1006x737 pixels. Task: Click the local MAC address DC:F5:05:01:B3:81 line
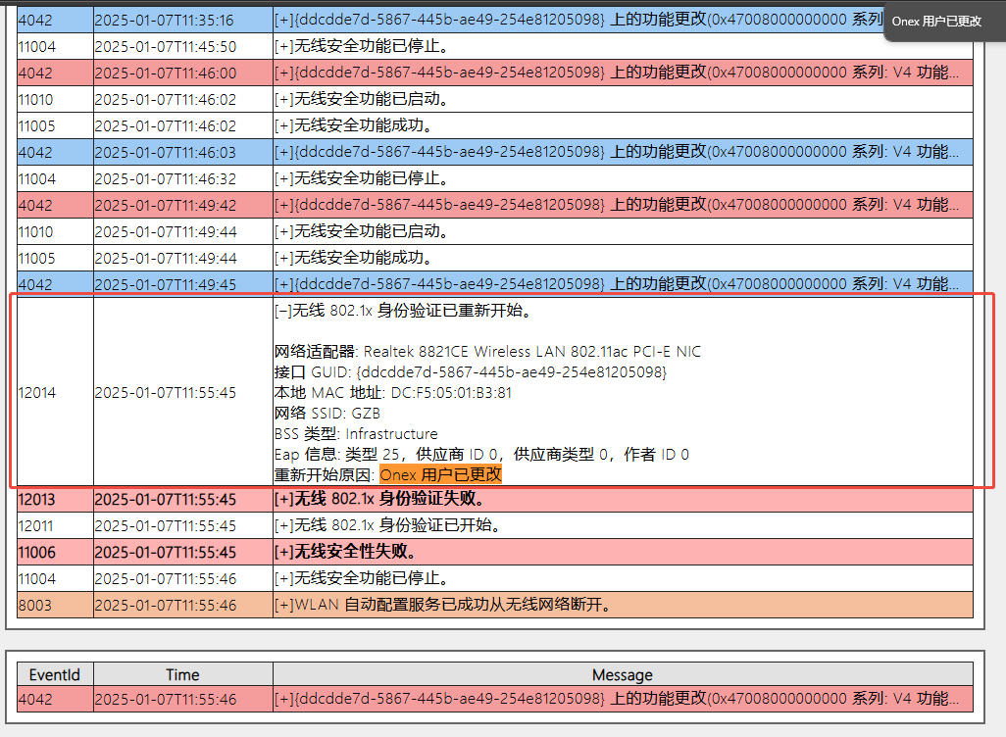point(393,393)
